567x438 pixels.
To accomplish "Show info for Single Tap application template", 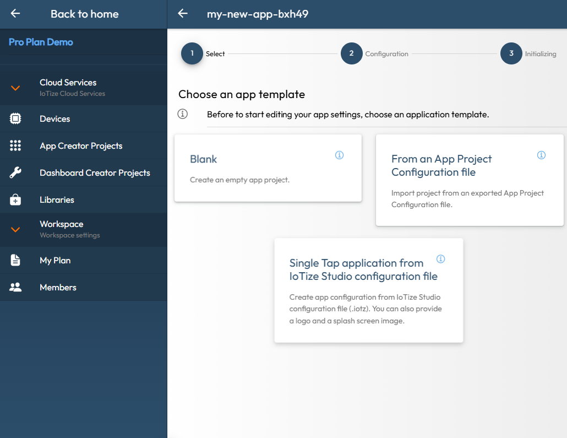I will (440, 259).
